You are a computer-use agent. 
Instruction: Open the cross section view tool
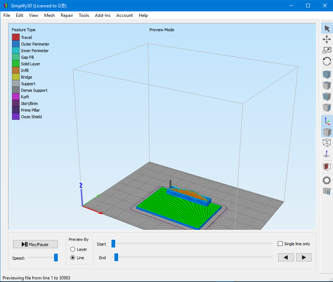tap(327, 167)
